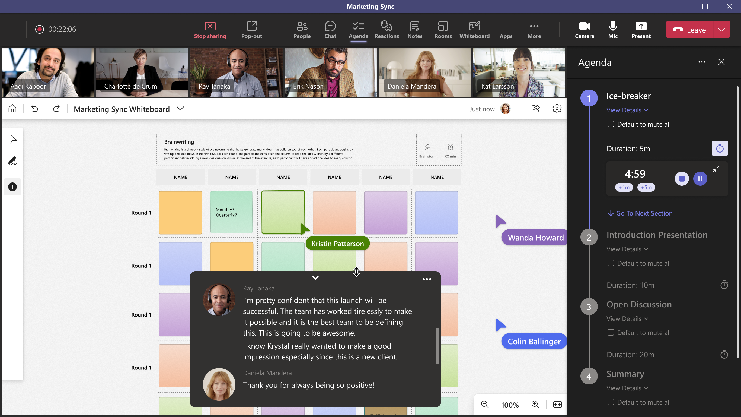
Task: Expand View Details for Introduction Presentation
Action: pos(627,249)
